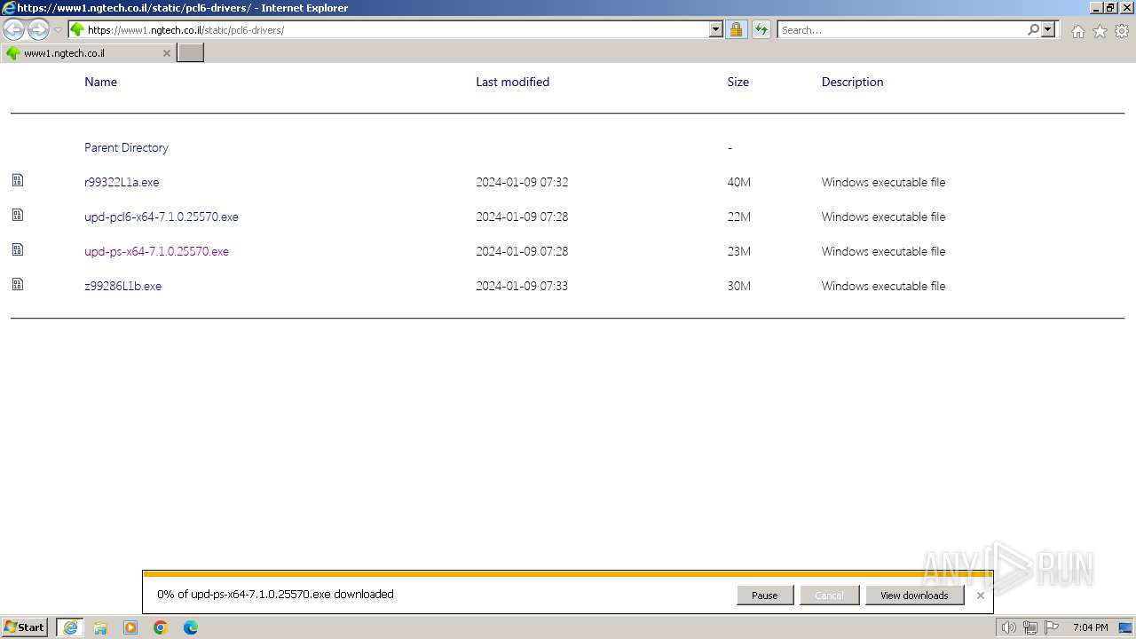Image resolution: width=1136 pixels, height=639 pixels.
Task: Click file icon beside upd-ps-x64 file
Action: pos(18,249)
